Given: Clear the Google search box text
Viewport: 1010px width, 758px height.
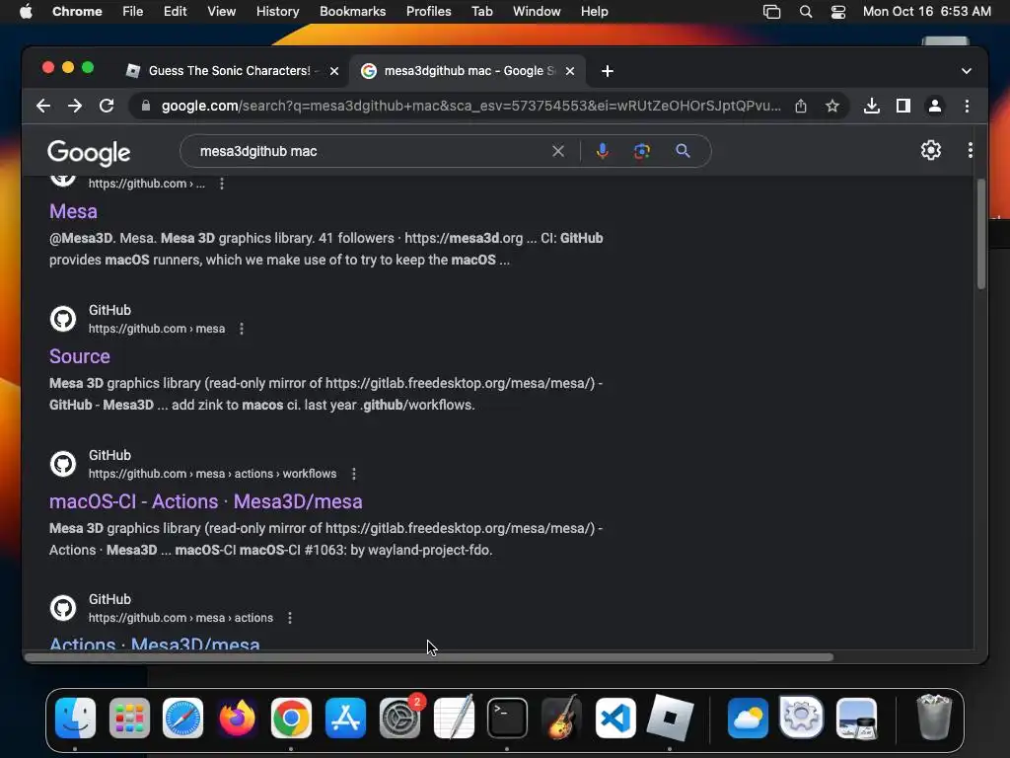Looking at the screenshot, I should tap(558, 151).
